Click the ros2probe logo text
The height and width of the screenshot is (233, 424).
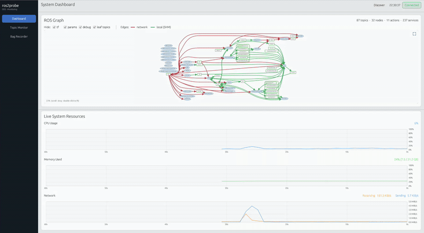(10, 5)
